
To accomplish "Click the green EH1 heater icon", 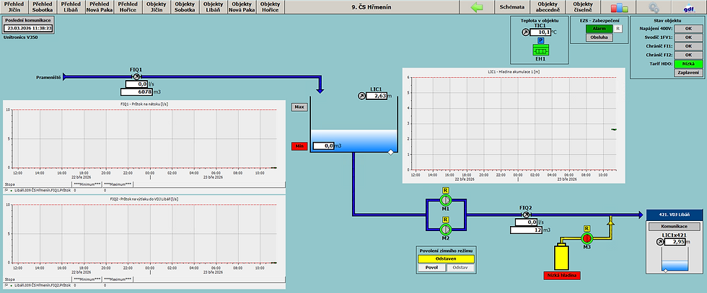I will (540, 50).
